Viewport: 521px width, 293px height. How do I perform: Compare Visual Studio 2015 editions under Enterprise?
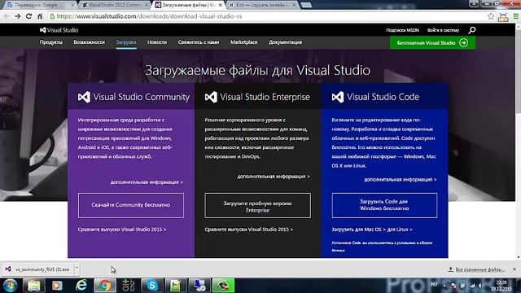pos(249,230)
